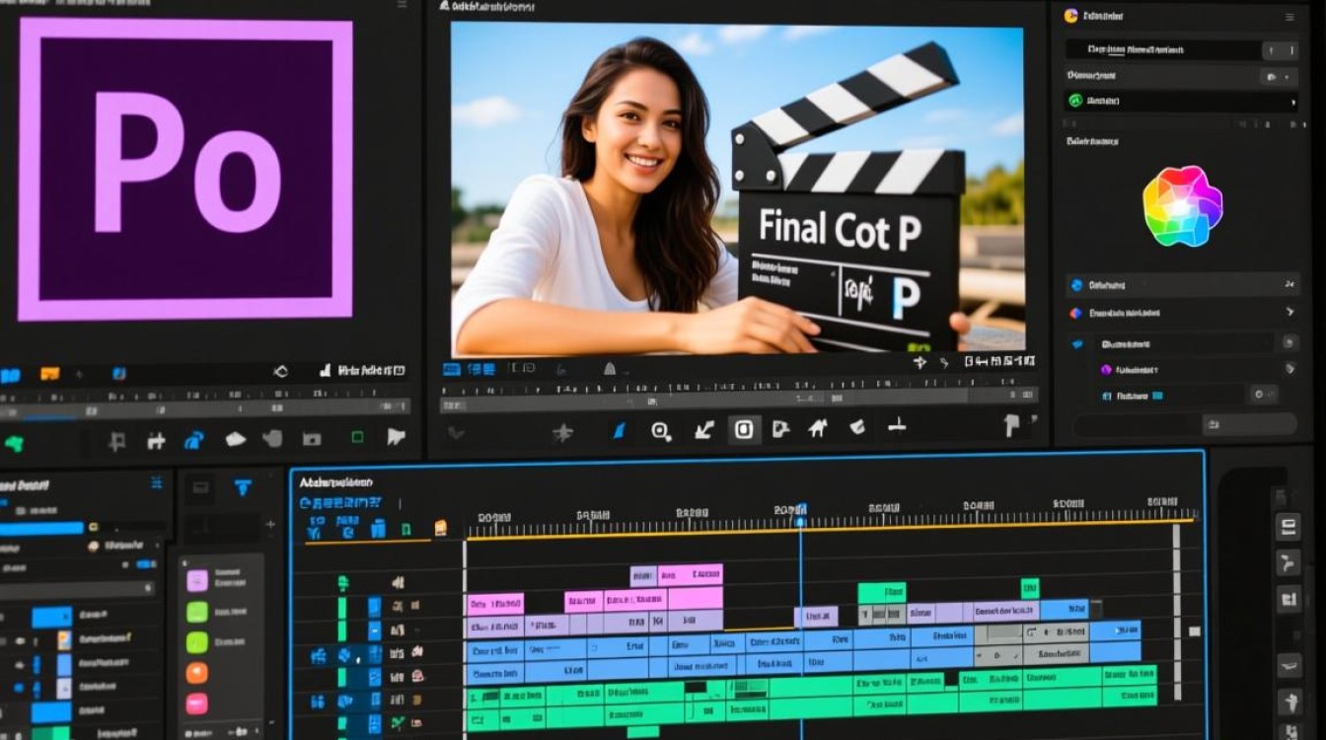Click the orange icon below the Po logo

coord(49,374)
